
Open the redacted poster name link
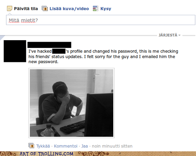click(x=49, y=45)
